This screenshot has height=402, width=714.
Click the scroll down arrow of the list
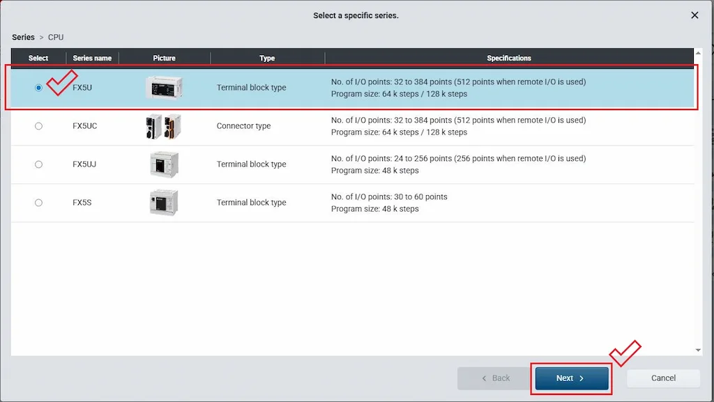pyautogui.click(x=698, y=350)
